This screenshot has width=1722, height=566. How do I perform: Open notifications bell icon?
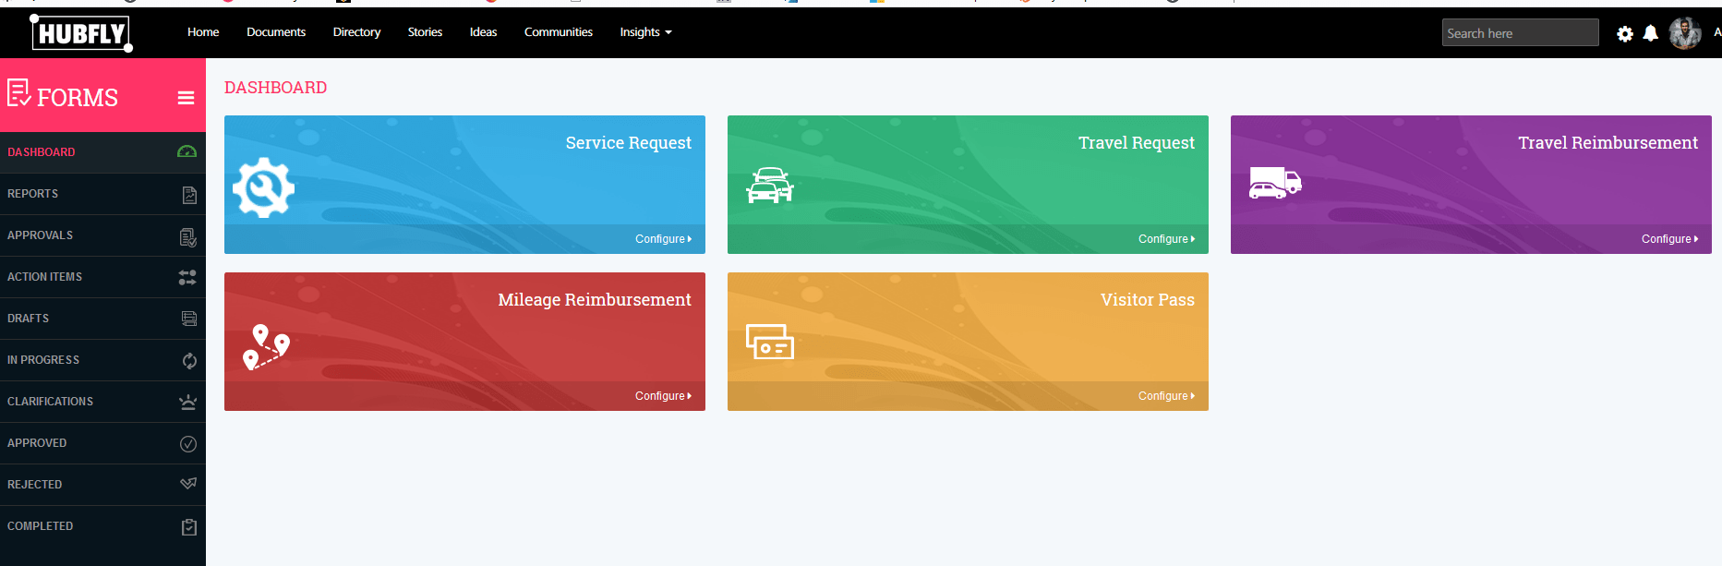(1651, 33)
